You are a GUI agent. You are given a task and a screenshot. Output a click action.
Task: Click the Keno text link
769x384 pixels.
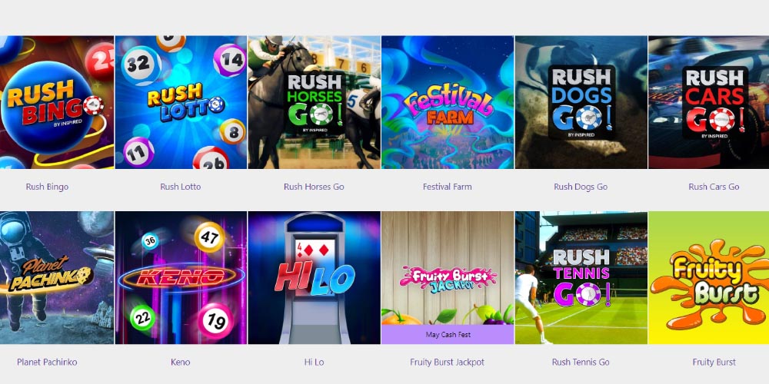[x=181, y=362]
